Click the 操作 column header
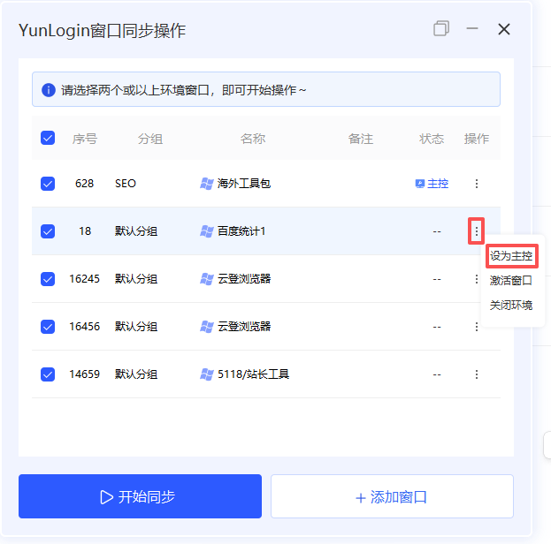This screenshot has height=544, width=551. pos(477,139)
